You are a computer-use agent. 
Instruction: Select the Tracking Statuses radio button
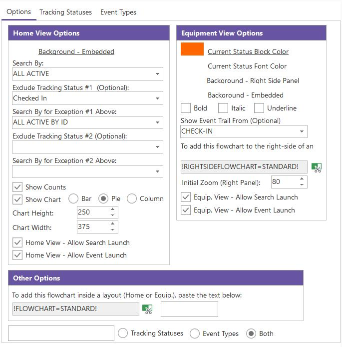pos(123,333)
